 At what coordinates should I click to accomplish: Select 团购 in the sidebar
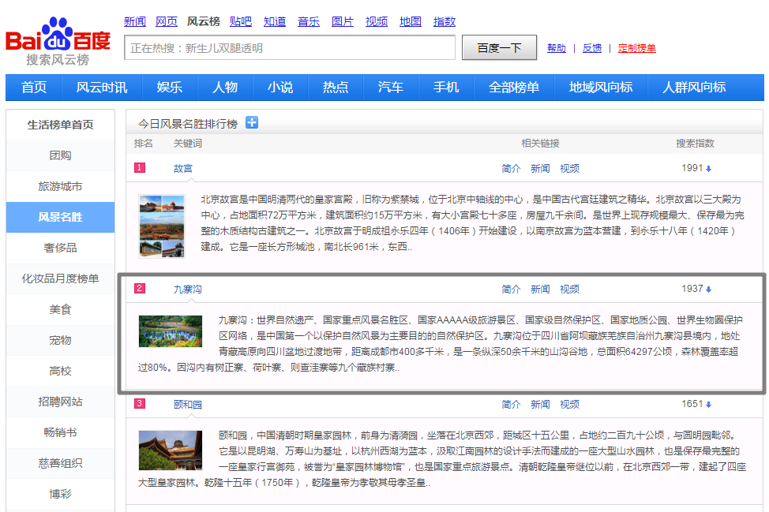point(60,155)
